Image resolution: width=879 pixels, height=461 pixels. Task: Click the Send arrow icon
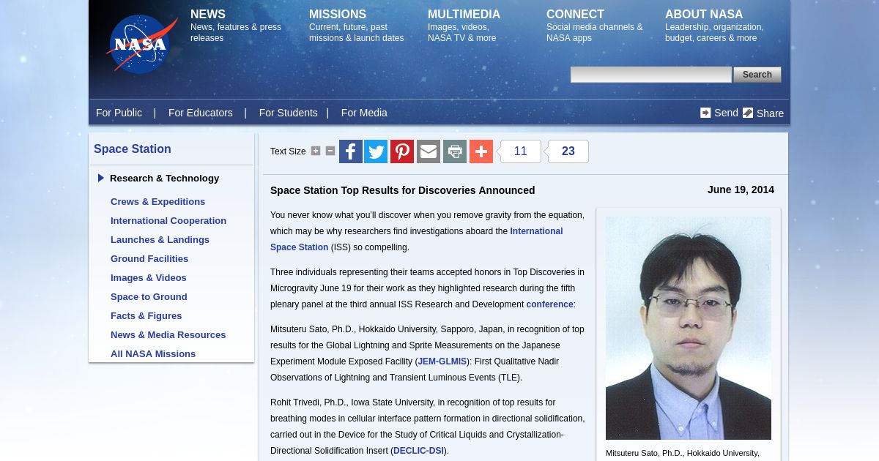(x=705, y=113)
